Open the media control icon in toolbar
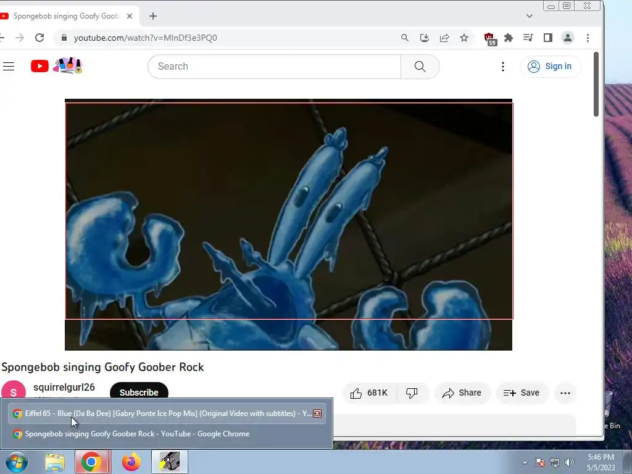Screen dimensions: 632x474 [528, 38]
